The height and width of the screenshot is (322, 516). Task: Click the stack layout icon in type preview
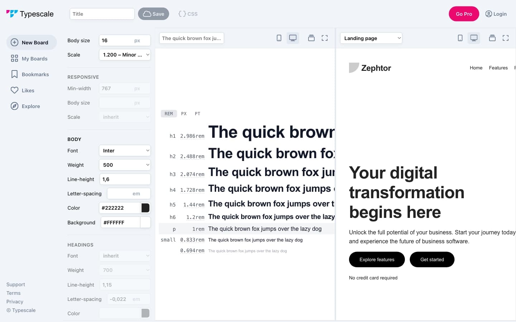tap(311, 38)
